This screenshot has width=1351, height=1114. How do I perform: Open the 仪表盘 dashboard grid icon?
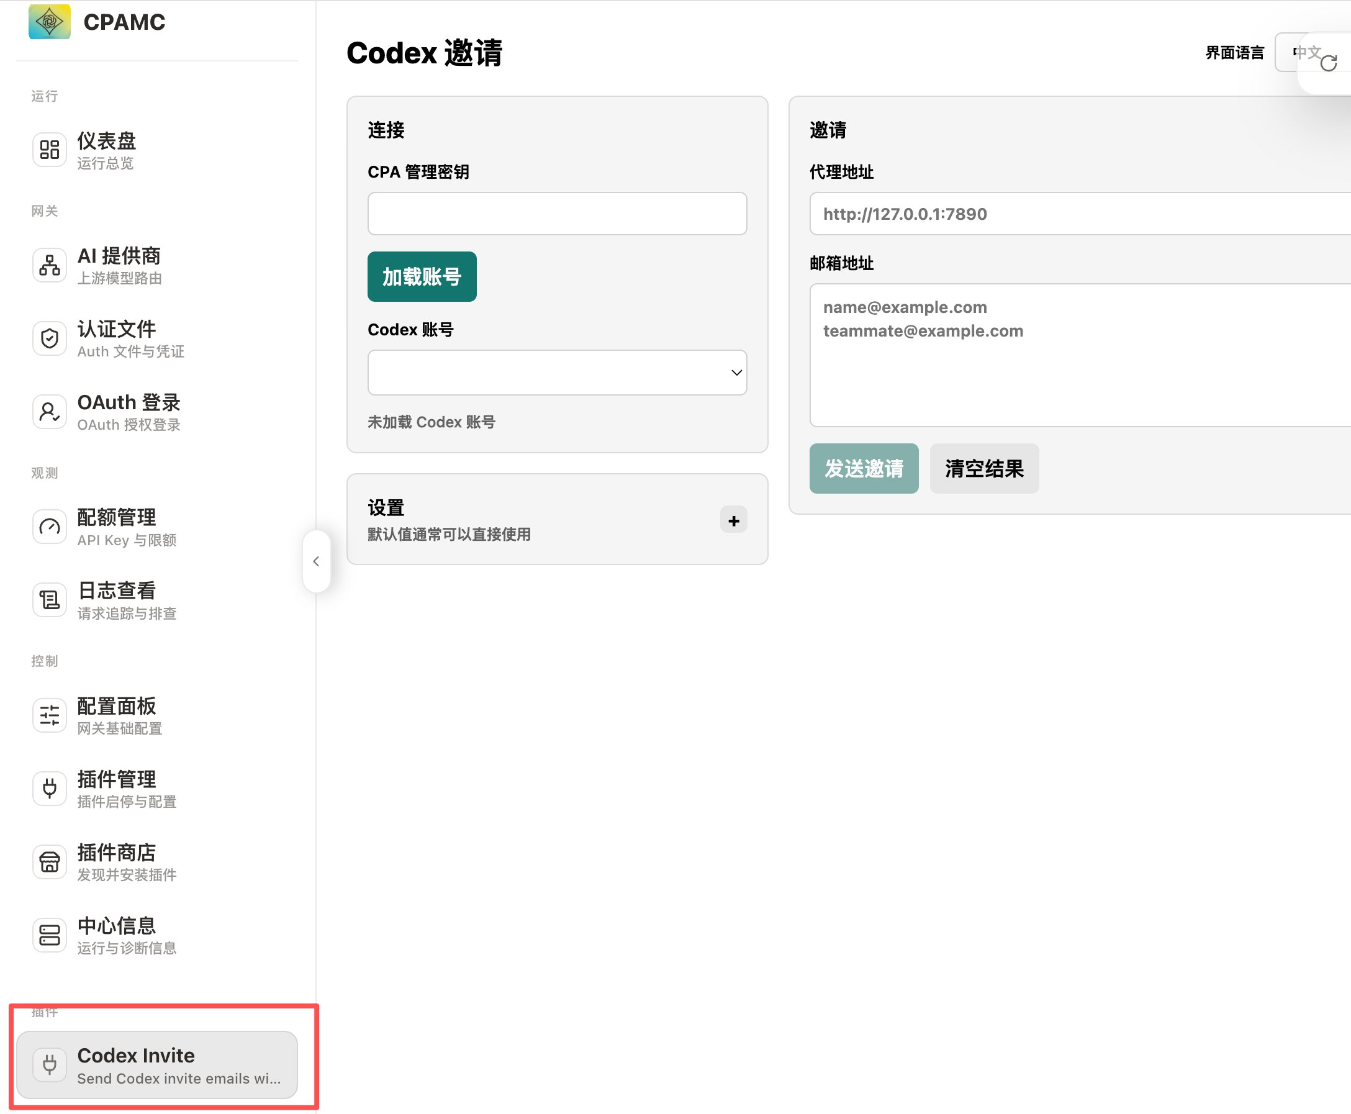[50, 150]
